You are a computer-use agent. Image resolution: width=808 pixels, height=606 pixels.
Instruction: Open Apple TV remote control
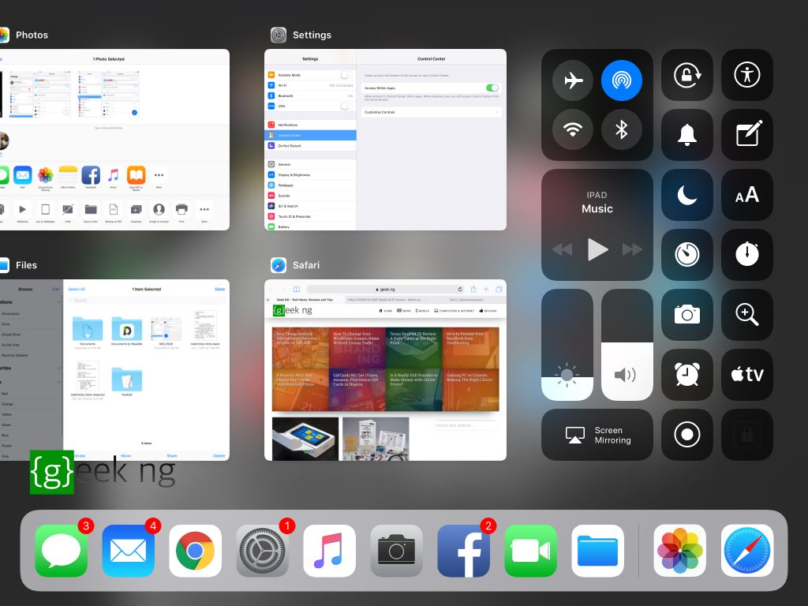pyautogui.click(x=746, y=375)
